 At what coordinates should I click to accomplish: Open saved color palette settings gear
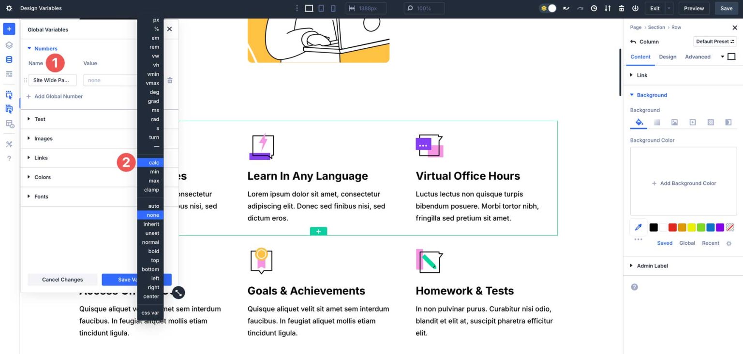[729, 243]
